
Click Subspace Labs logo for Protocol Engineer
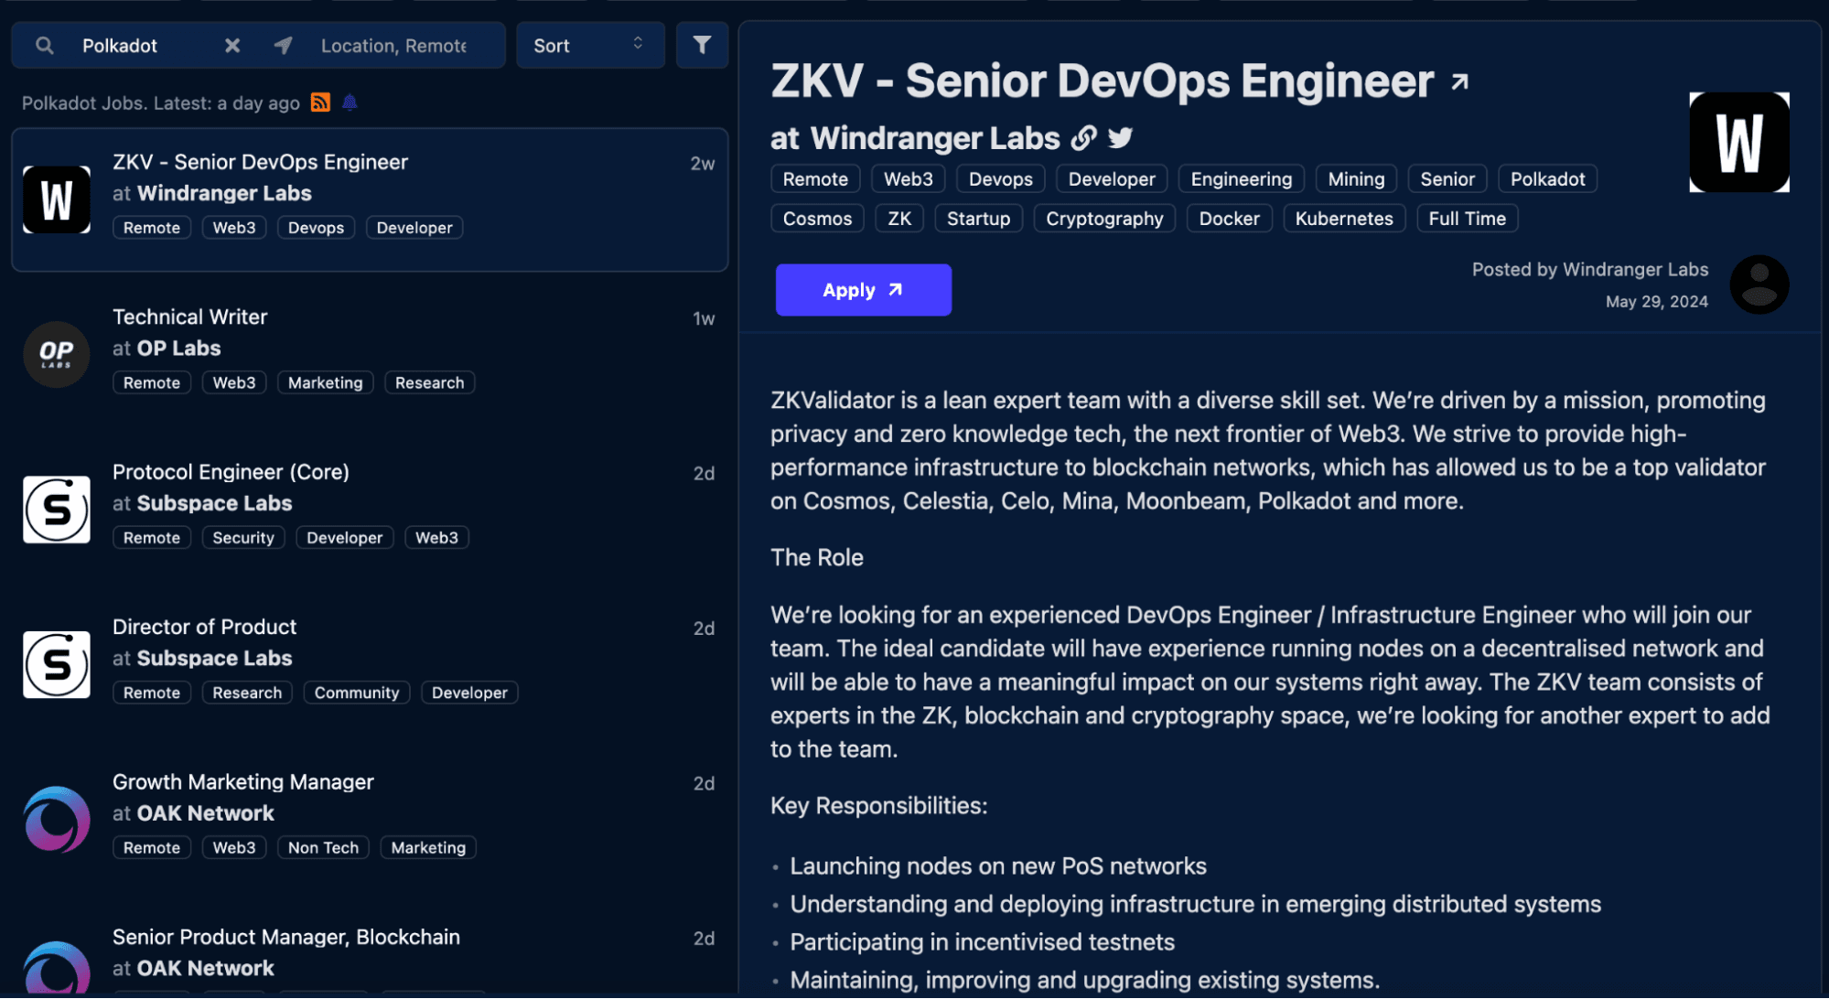pyautogui.click(x=57, y=510)
